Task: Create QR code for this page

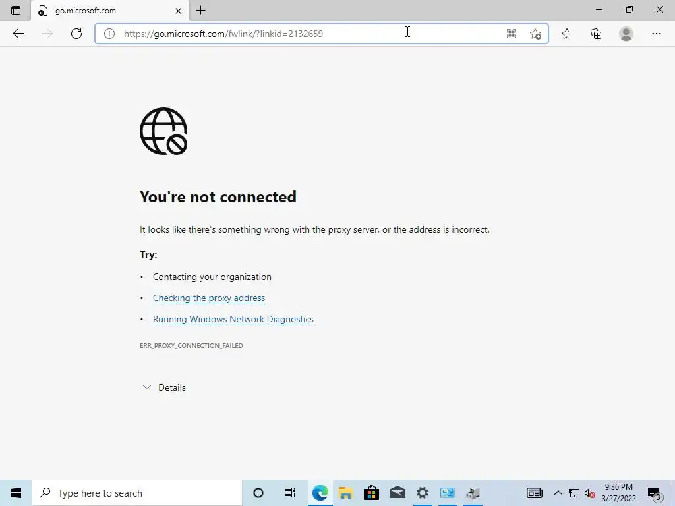Action: pos(511,34)
